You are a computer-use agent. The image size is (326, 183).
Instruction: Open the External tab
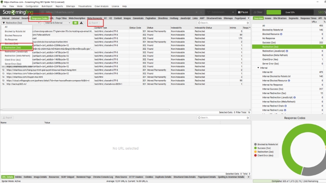coord(15,18)
